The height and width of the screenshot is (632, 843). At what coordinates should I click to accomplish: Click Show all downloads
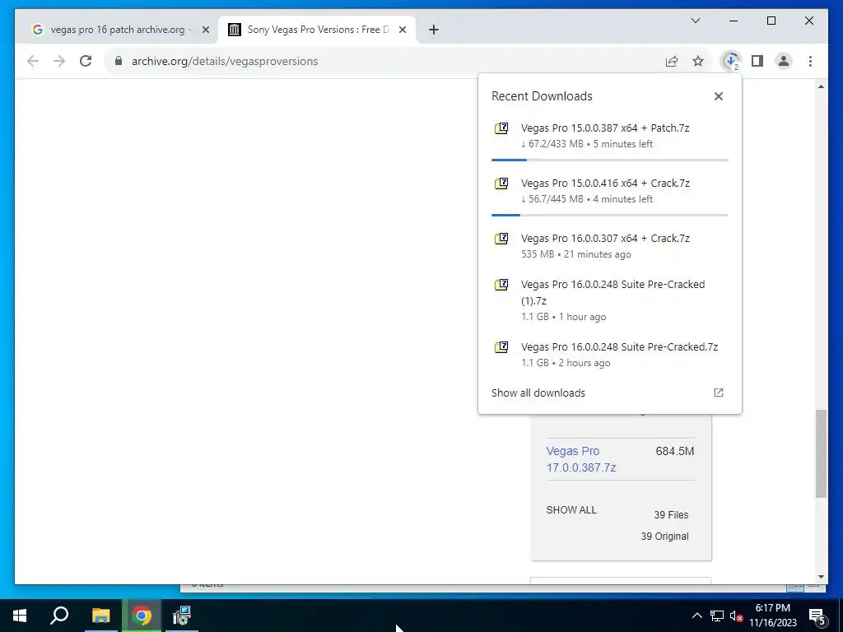pyautogui.click(x=538, y=393)
